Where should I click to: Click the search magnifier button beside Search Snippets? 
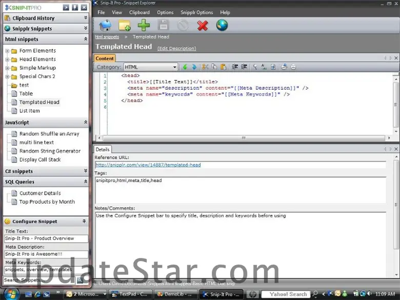click(80, 281)
